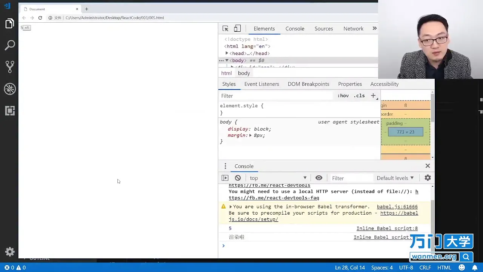The width and height of the screenshot is (483, 272).
Task: Open the Console drawer three-dot menu
Action: tap(225, 166)
